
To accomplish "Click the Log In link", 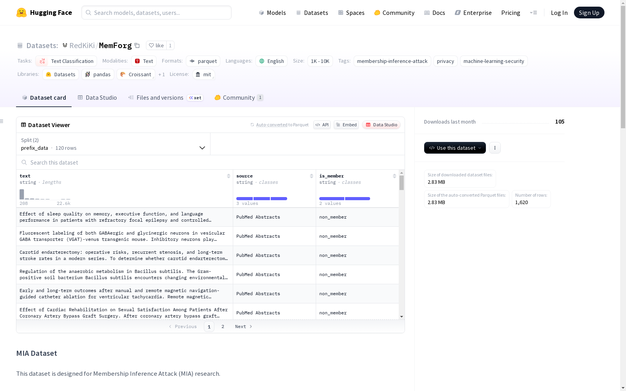I will pyautogui.click(x=559, y=13).
